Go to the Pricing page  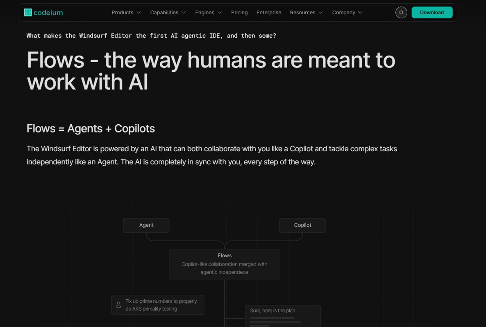pyautogui.click(x=239, y=12)
